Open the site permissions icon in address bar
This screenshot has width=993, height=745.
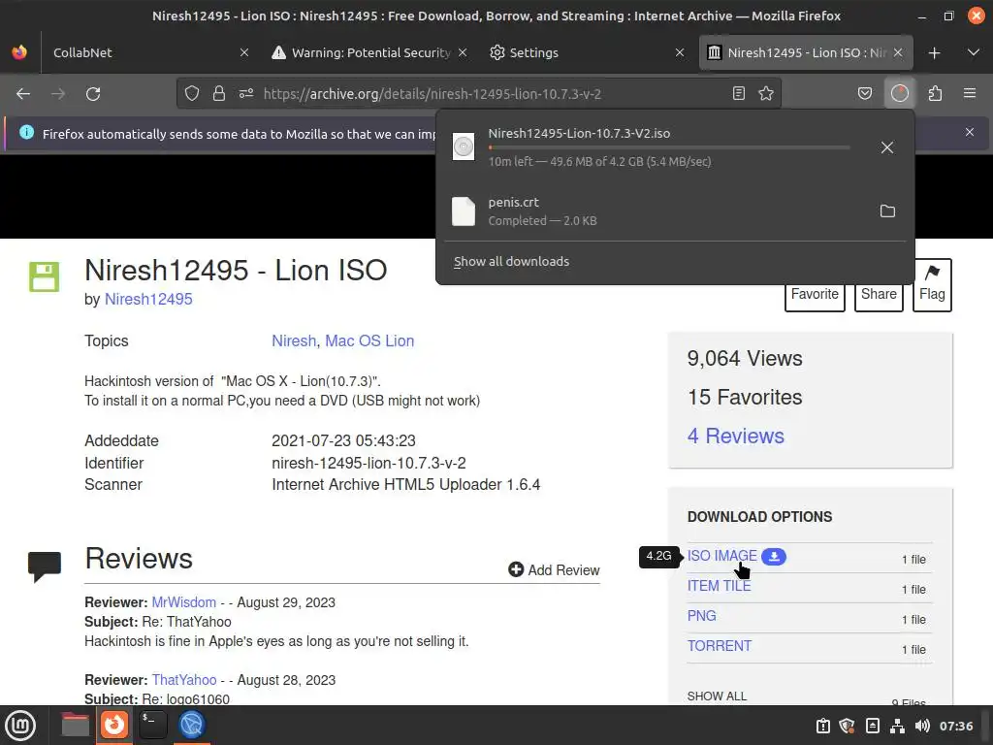(246, 94)
